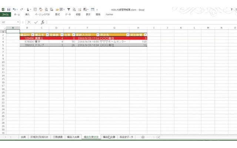Click the Filter funnel icon in toolbar

pos(69,9)
